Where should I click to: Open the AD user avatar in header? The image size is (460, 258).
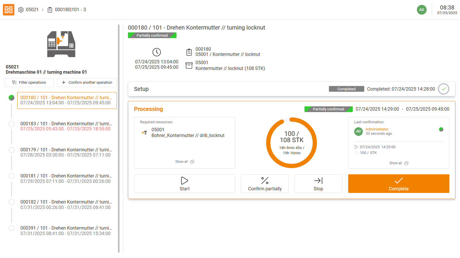(421, 10)
